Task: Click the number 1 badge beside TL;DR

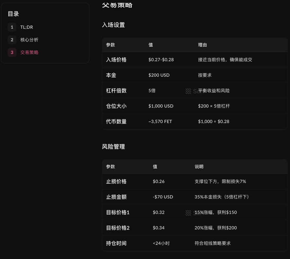Action: point(12,27)
